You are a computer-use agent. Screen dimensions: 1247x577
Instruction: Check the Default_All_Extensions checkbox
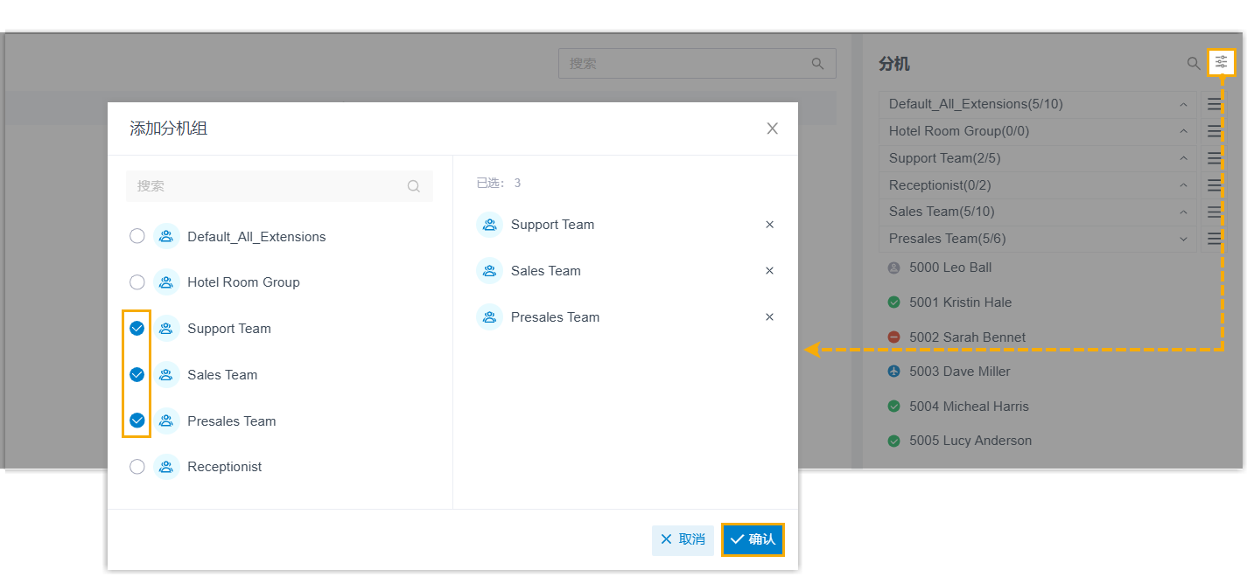[137, 236]
